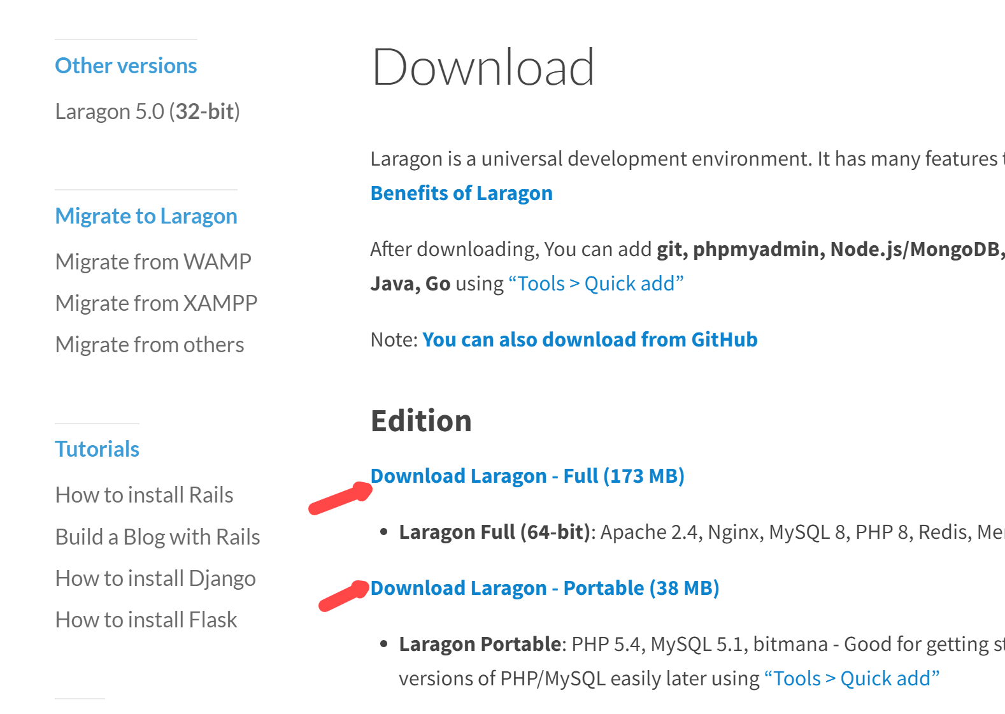This screenshot has height=714, width=1005.
Task: Open the Other versions section link
Action: [125, 66]
